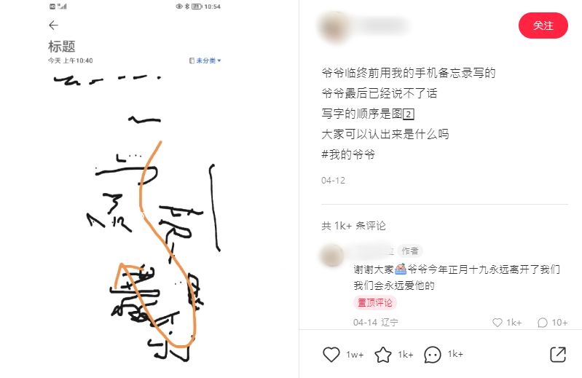Click the phone status bar battery icon

pyautogui.click(x=197, y=7)
